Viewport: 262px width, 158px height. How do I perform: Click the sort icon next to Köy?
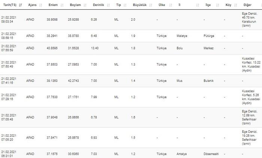[235, 5]
